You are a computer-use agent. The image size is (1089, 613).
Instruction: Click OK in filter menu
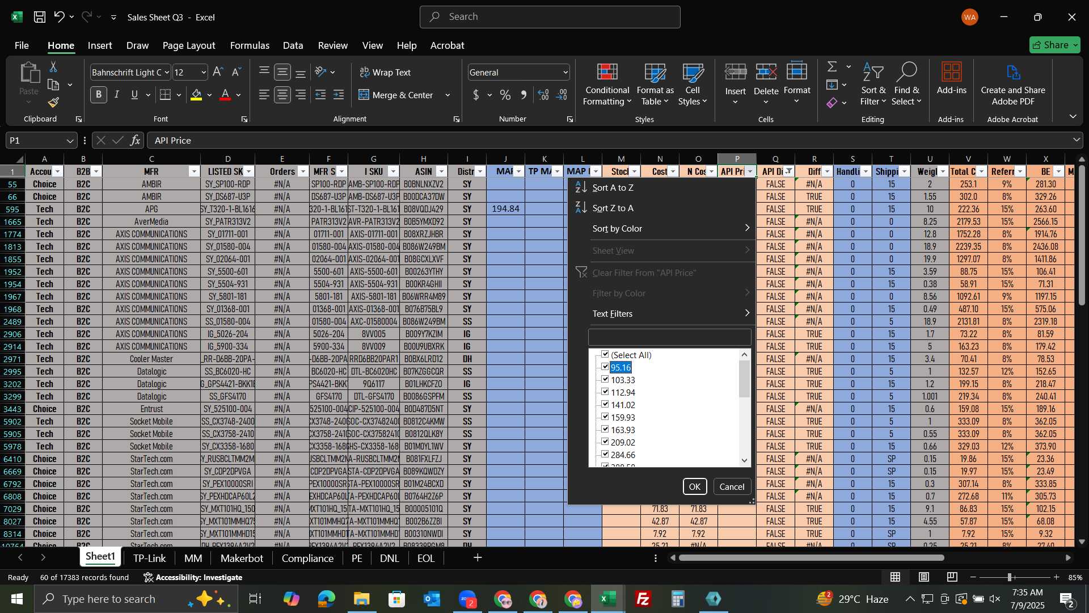click(694, 486)
